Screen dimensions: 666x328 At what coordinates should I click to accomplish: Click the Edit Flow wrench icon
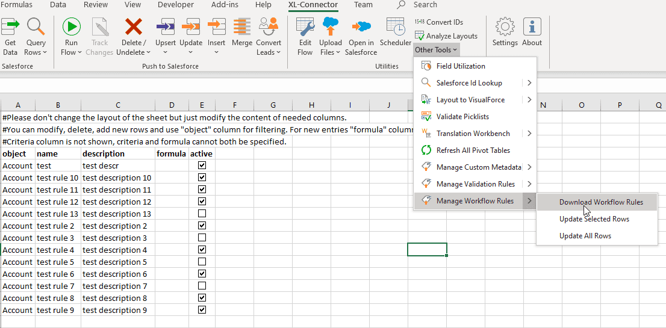(x=305, y=26)
